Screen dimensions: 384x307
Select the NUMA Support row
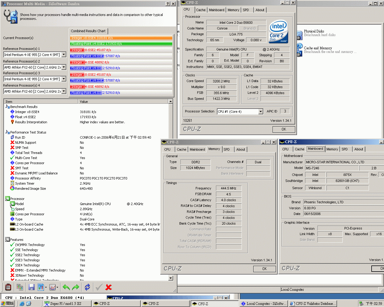(x=86, y=143)
